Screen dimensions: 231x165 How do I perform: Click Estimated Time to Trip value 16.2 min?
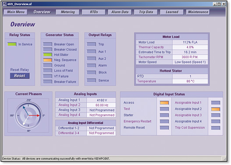190,52
